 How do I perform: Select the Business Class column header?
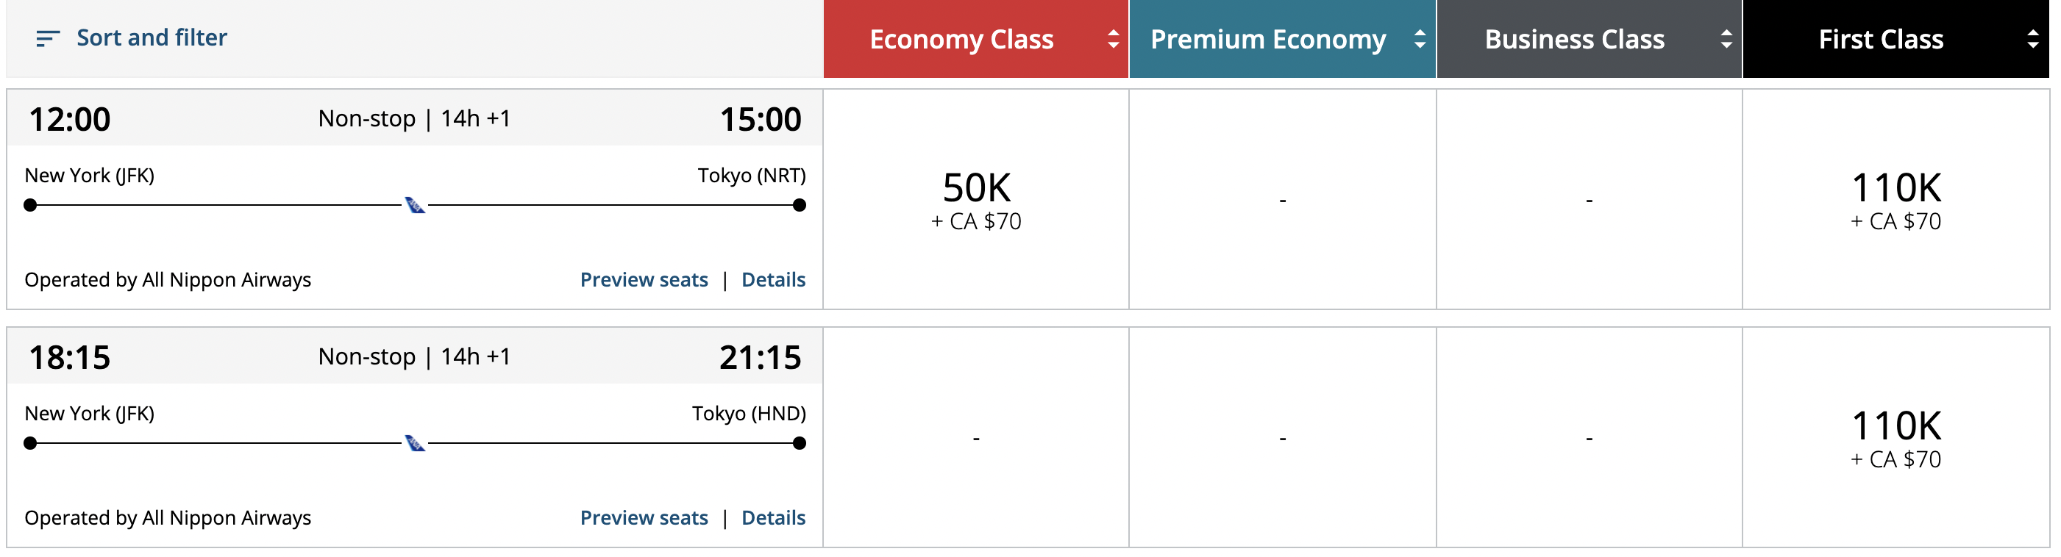1574,39
